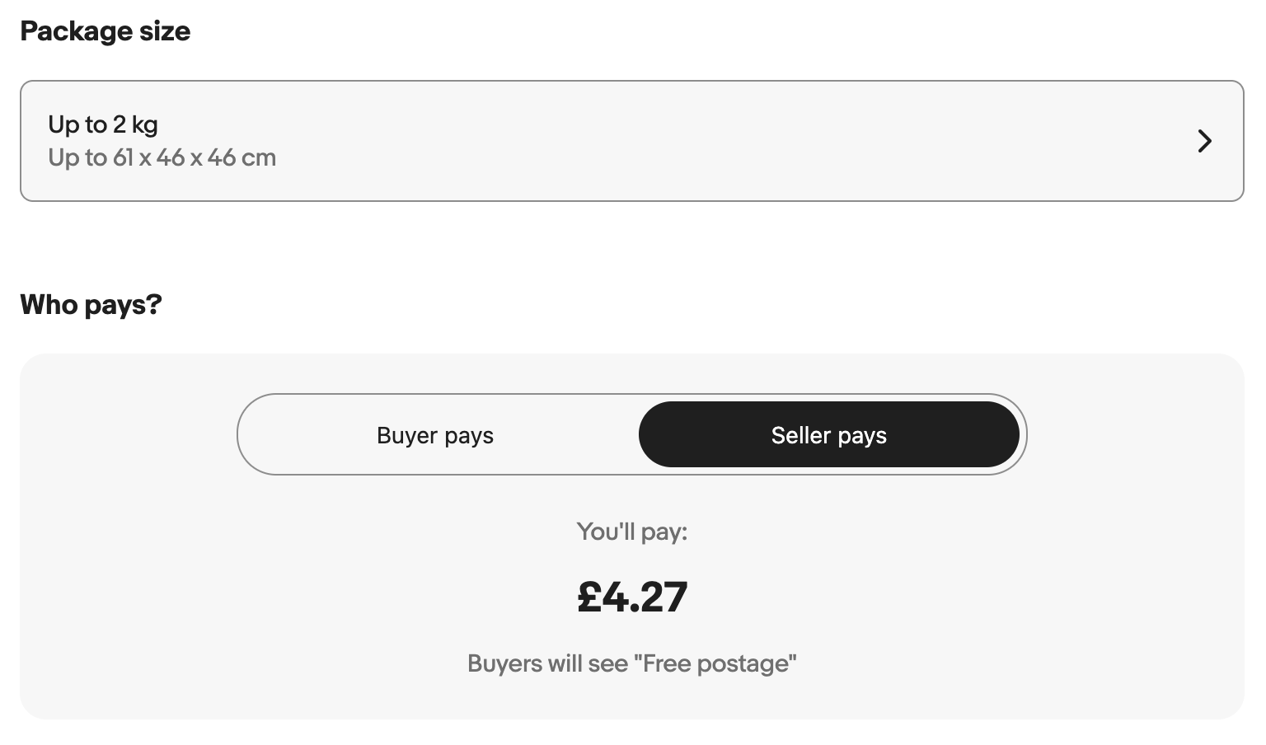Click the Up to 61 x 46 x 46 cm dimensions text
The height and width of the screenshot is (745, 1266).
[162, 157]
